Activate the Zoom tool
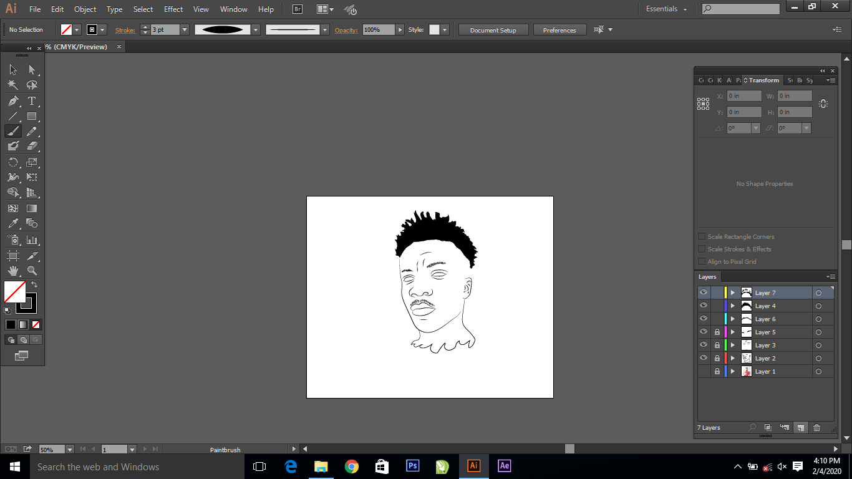The image size is (852, 479). 32,271
